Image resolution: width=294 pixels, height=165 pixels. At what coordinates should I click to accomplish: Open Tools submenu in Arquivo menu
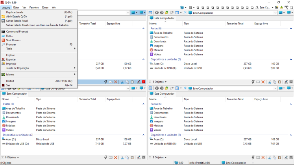tap(39, 49)
